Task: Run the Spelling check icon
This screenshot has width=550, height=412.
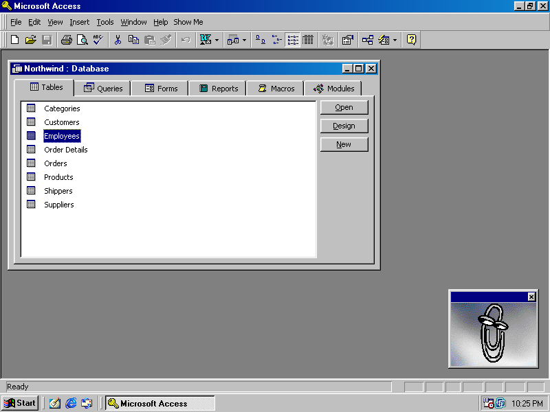Action: [98, 40]
